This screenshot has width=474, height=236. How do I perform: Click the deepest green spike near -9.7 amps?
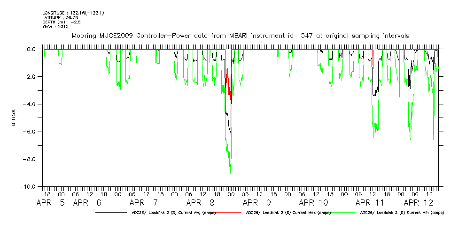coord(230,181)
